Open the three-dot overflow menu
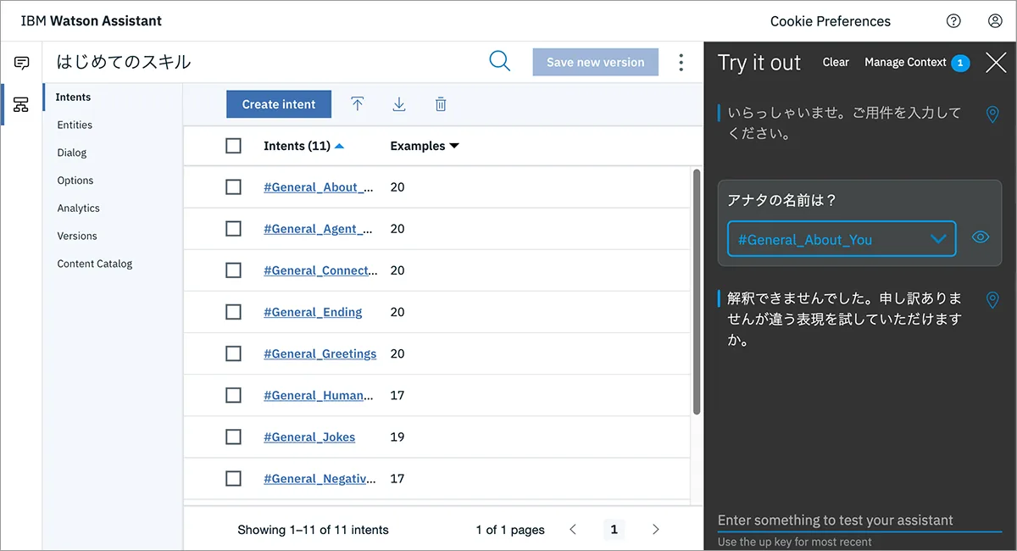The width and height of the screenshot is (1017, 551). (x=681, y=62)
